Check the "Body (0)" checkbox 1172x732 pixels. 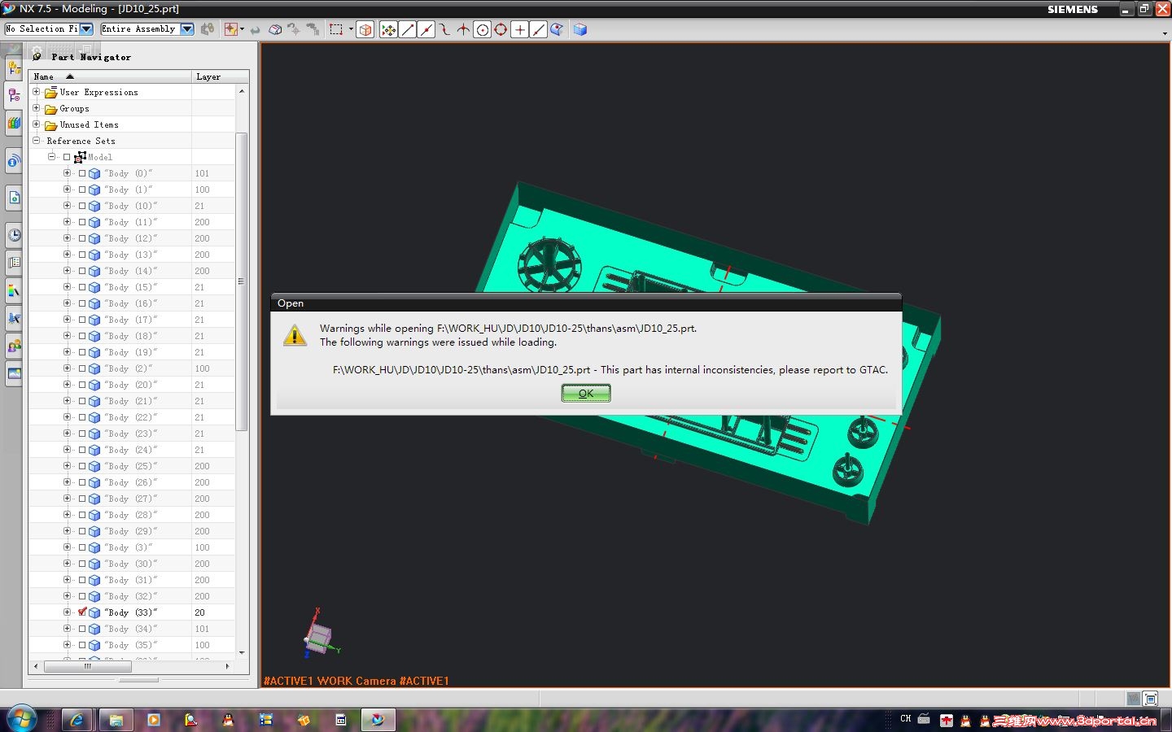(x=82, y=173)
